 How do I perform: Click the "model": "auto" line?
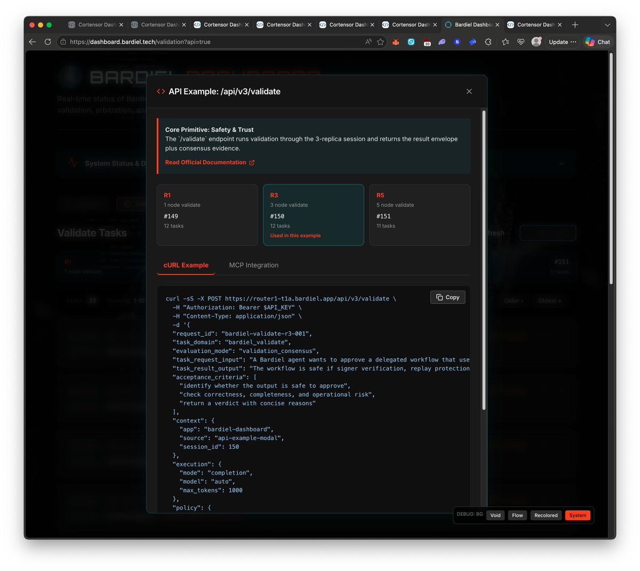coord(207,481)
